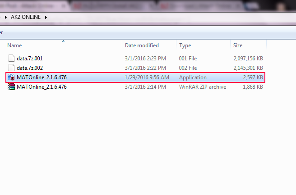Click the MATOnline application installer icon
The width and height of the screenshot is (296, 195).
[x=11, y=77]
